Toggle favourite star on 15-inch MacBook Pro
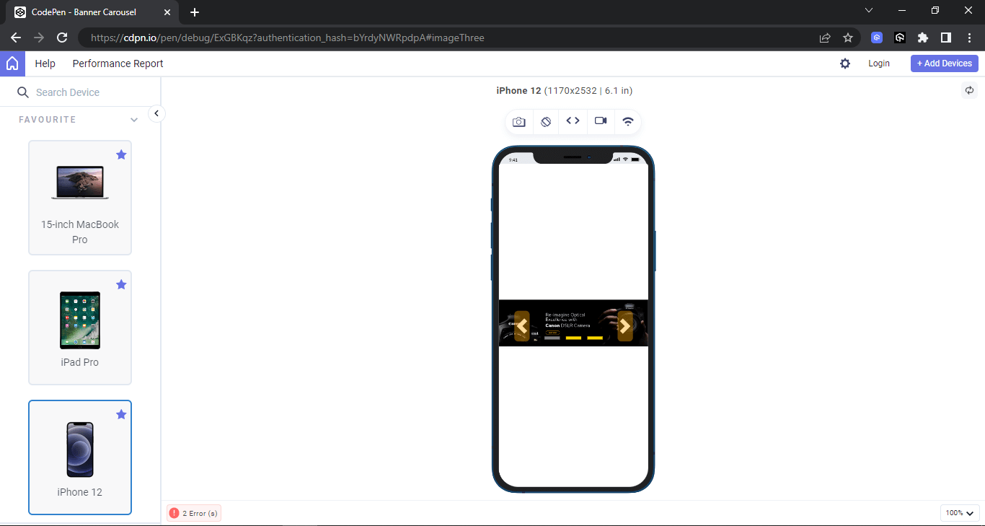985x526 pixels. click(x=121, y=154)
